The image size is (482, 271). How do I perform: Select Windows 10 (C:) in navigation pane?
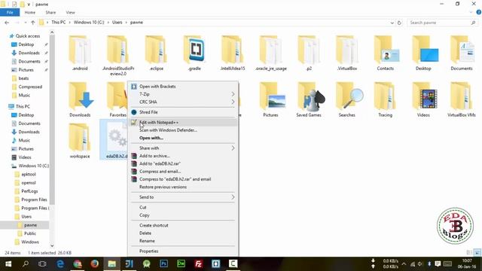tap(33, 166)
